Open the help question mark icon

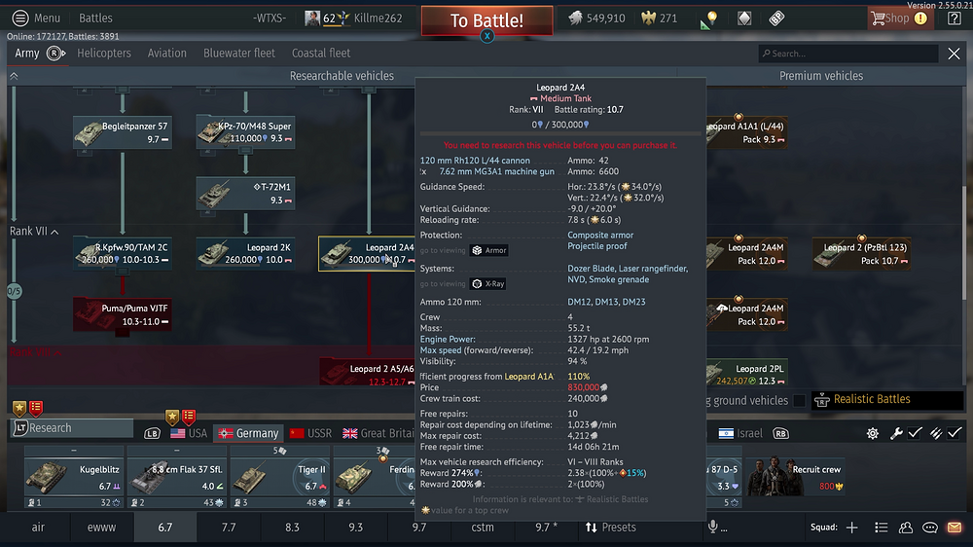click(x=955, y=18)
